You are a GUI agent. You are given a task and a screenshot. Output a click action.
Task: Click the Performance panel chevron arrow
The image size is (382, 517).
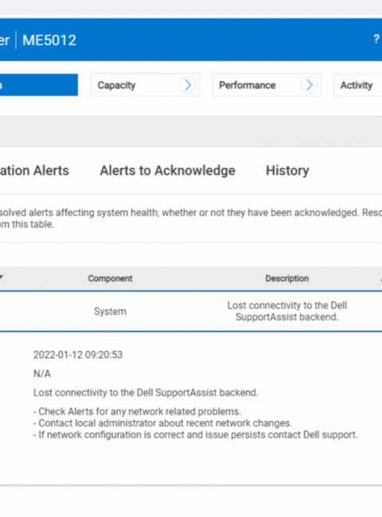coord(309,85)
